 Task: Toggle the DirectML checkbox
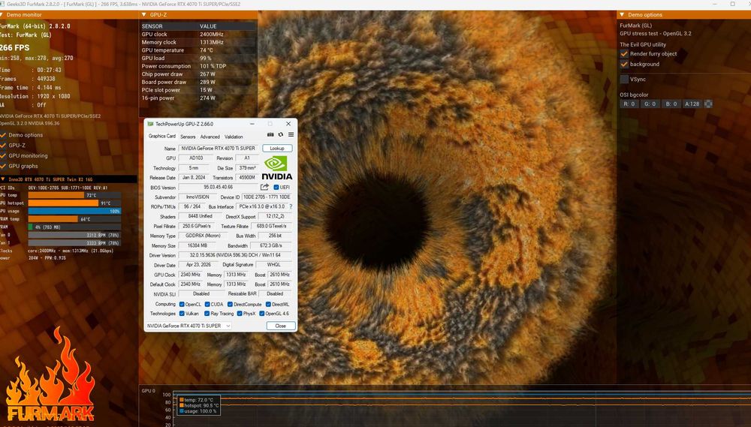[x=268, y=305]
